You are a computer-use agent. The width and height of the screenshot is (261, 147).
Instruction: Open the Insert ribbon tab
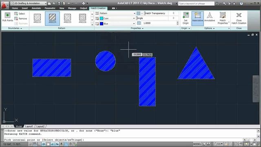[24, 8]
